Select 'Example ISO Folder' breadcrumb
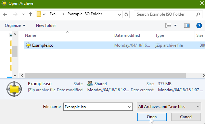This screenshot has height=124, width=205. 85,14
